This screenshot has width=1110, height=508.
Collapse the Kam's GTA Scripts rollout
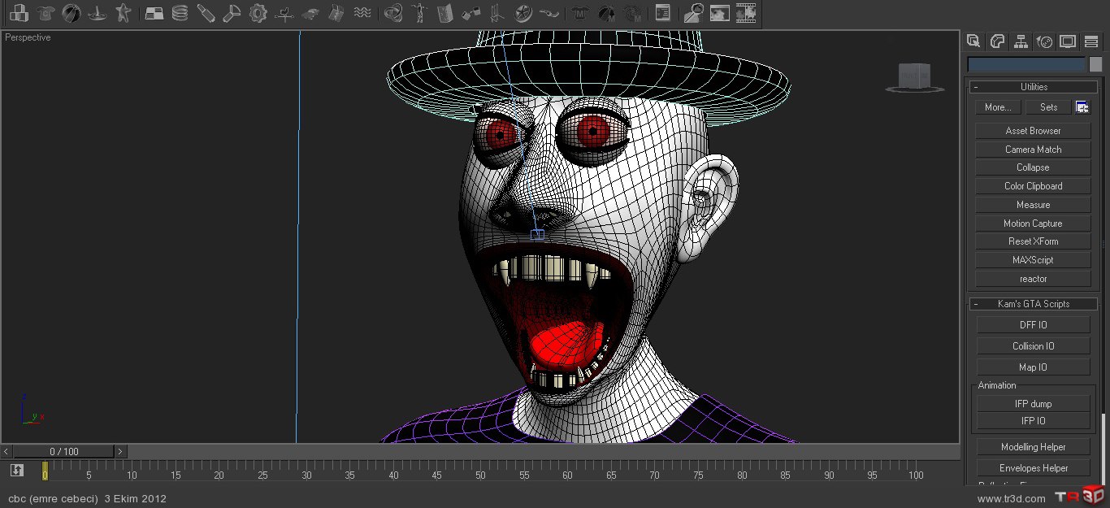click(1033, 304)
